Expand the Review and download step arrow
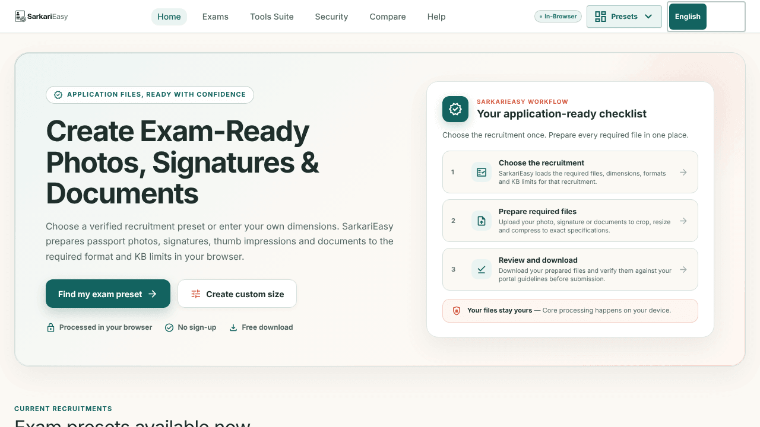 683,269
